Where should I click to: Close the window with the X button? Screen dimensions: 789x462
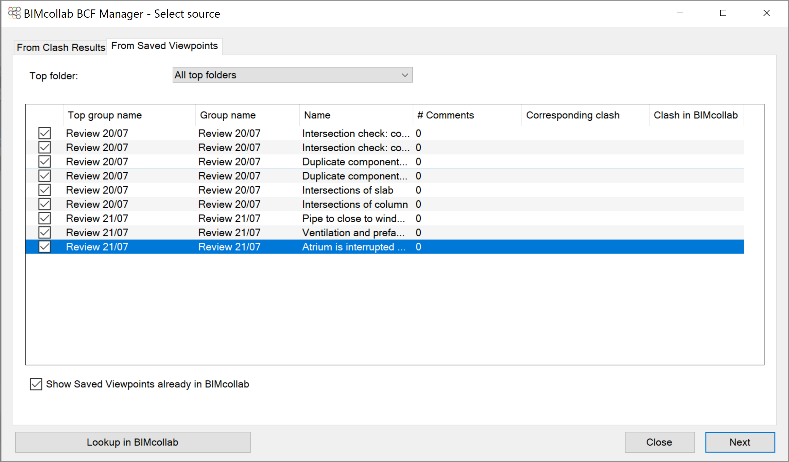click(x=767, y=13)
